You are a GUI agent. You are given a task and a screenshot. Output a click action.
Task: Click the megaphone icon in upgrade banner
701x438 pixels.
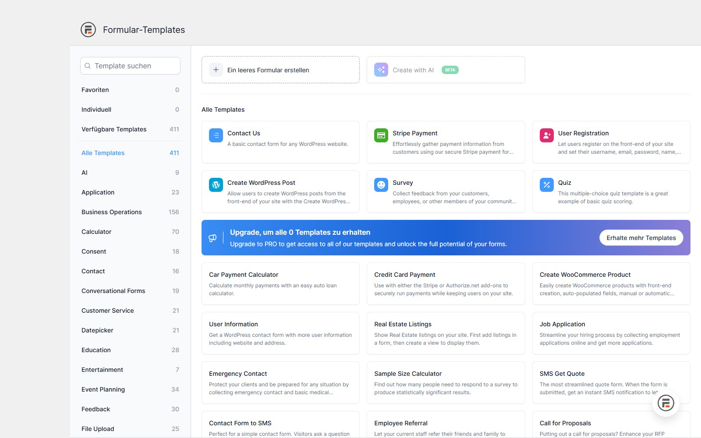click(212, 238)
